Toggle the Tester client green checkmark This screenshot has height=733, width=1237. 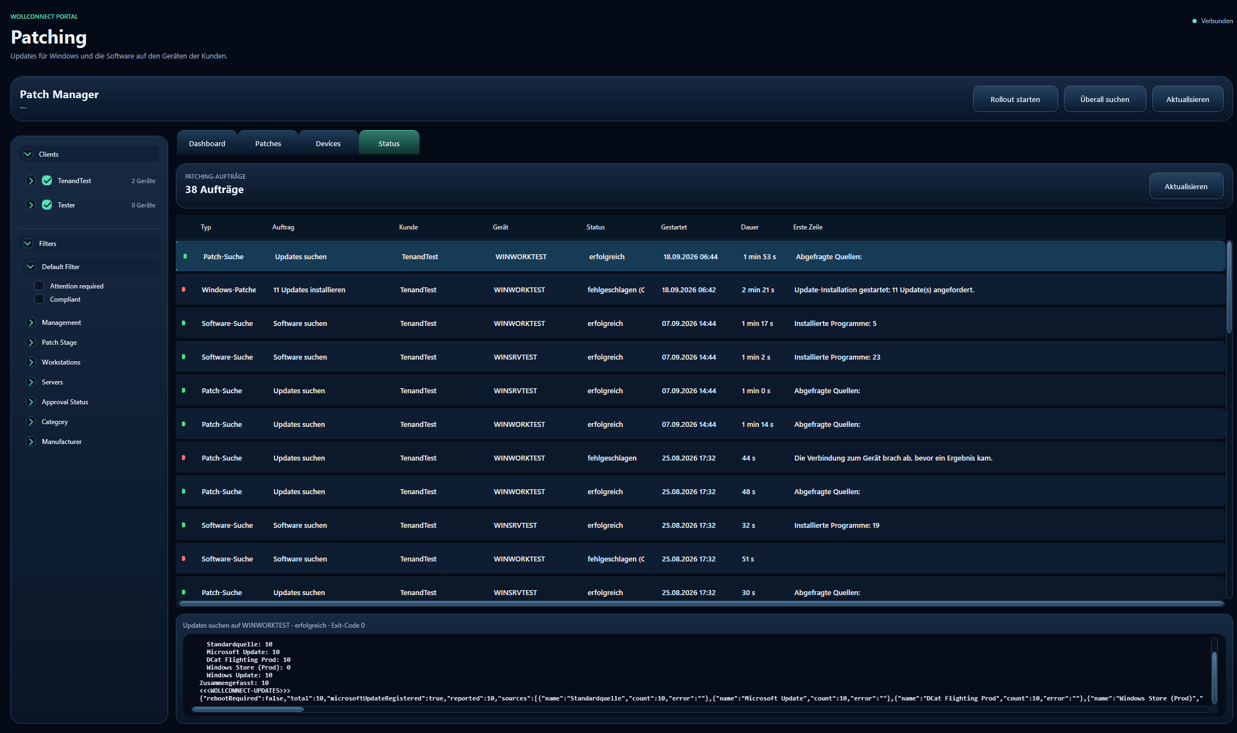[47, 205]
